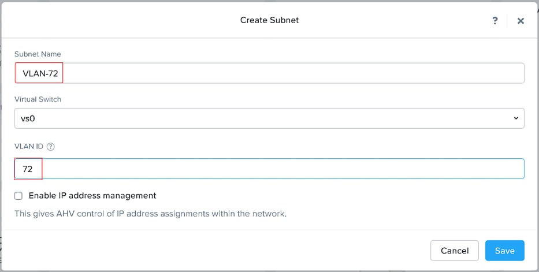The height and width of the screenshot is (272, 539).
Task: Place cursor on the 72 VLAN value
Action: (28, 169)
